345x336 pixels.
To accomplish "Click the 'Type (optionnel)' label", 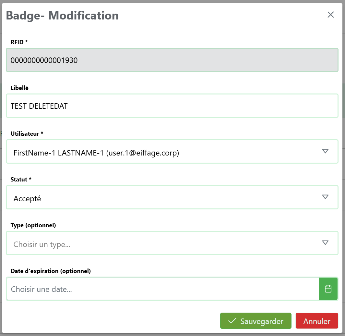I will pos(33,225).
